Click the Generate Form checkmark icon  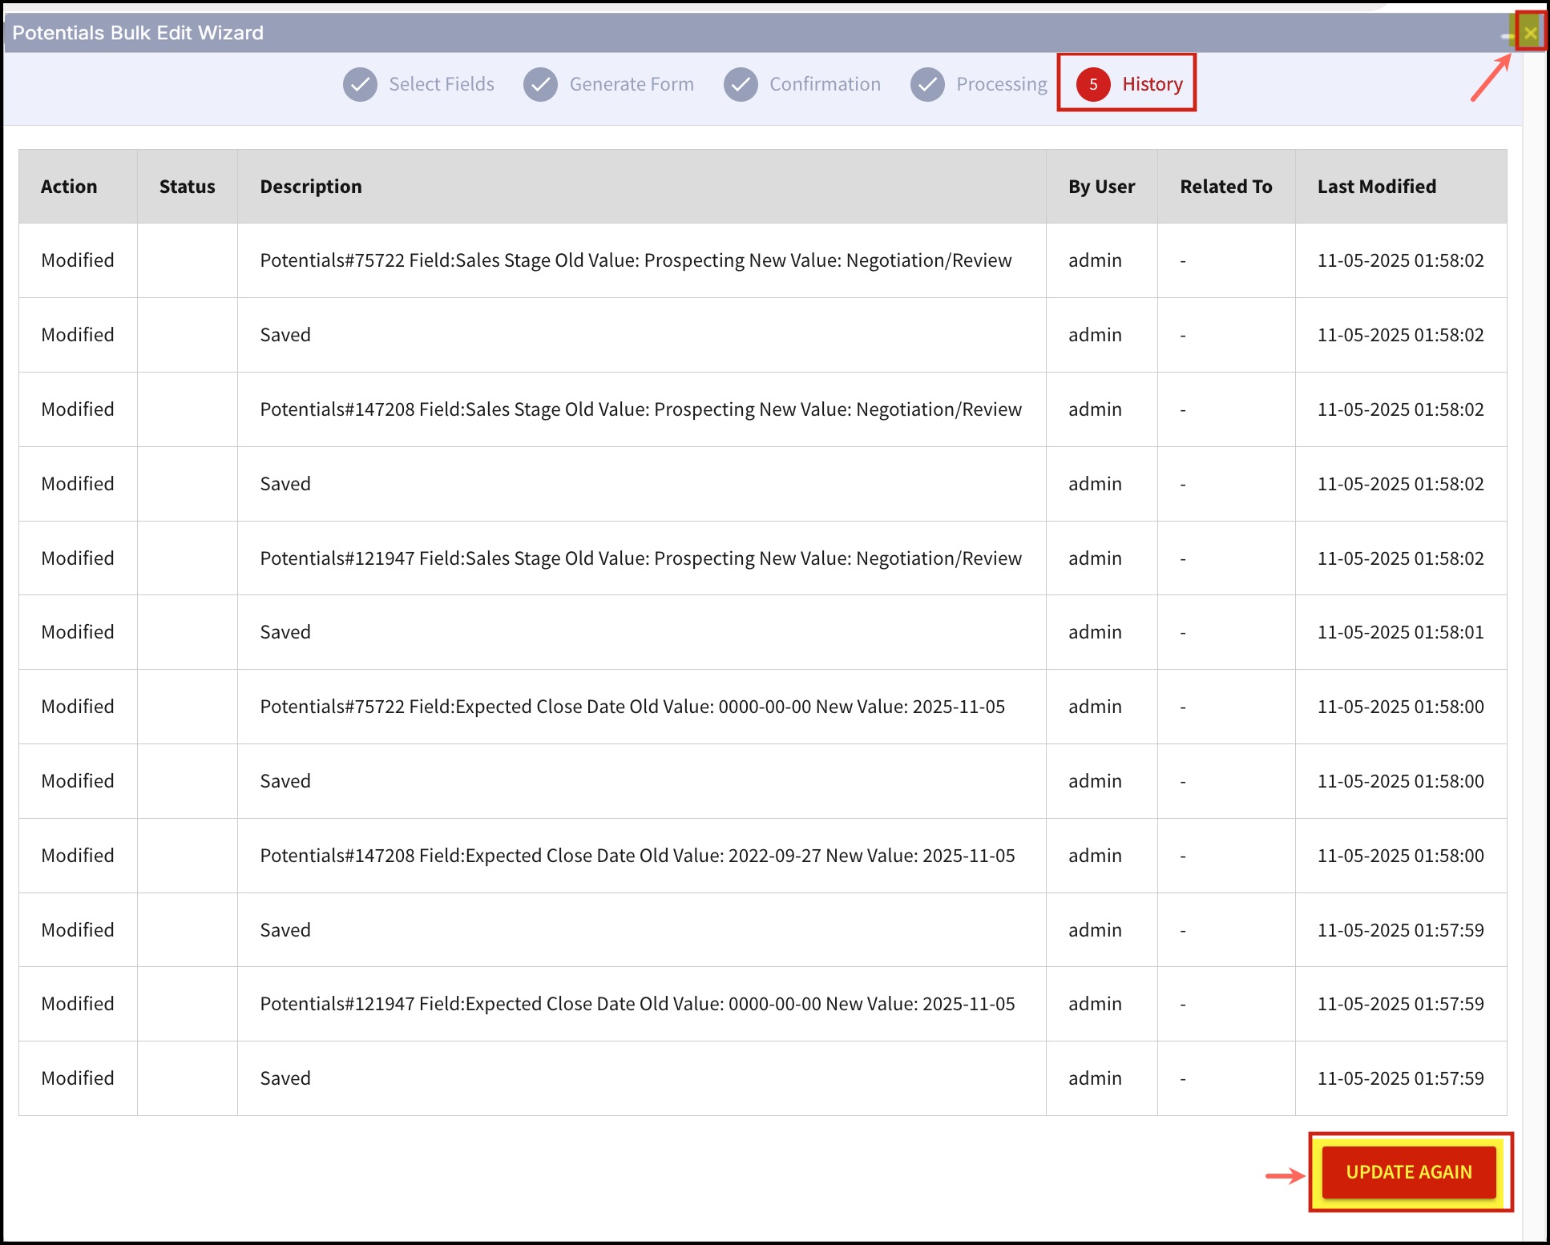click(540, 84)
